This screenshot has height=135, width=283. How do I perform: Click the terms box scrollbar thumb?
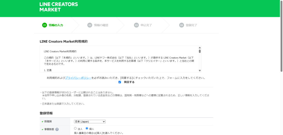(200, 51)
